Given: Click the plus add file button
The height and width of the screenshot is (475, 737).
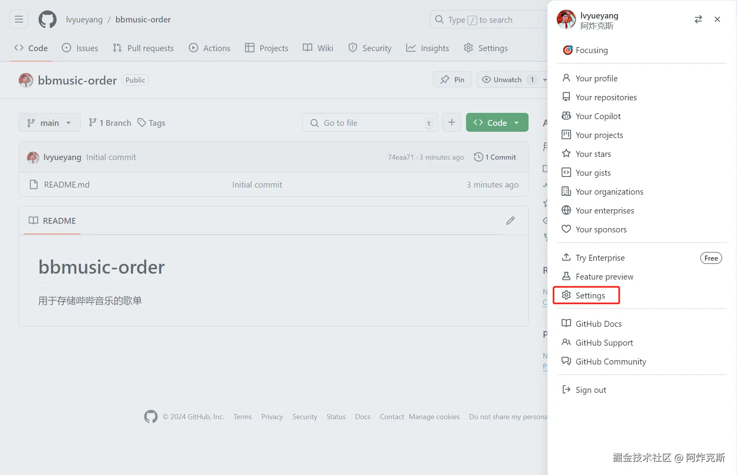Looking at the screenshot, I should (x=451, y=123).
